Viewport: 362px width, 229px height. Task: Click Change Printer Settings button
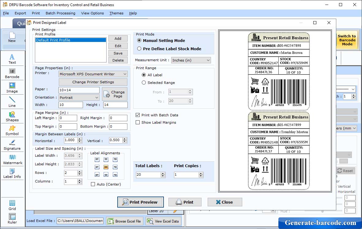(93, 82)
